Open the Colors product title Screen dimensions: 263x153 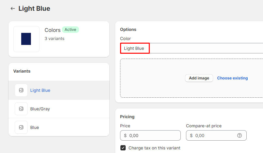[52, 30]
